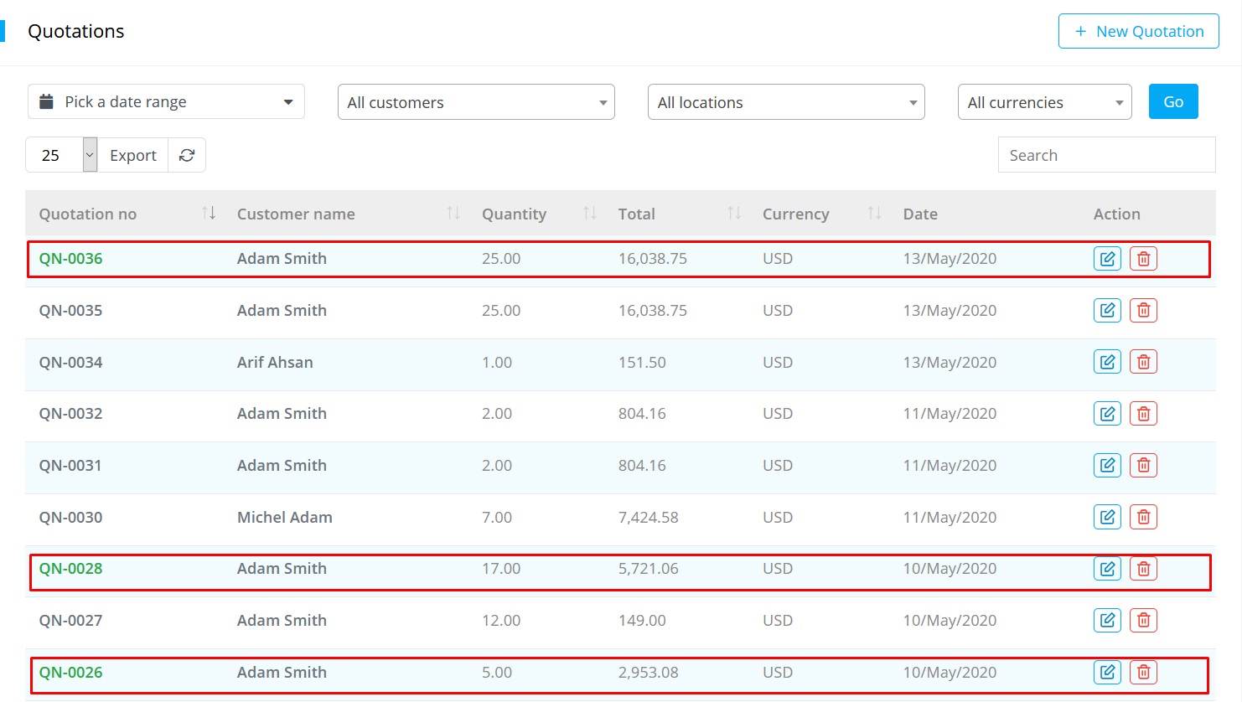The height and width of the screenshot is (702, 1242).
Task: Click the New Quotation button
Action: point(1138,31)
